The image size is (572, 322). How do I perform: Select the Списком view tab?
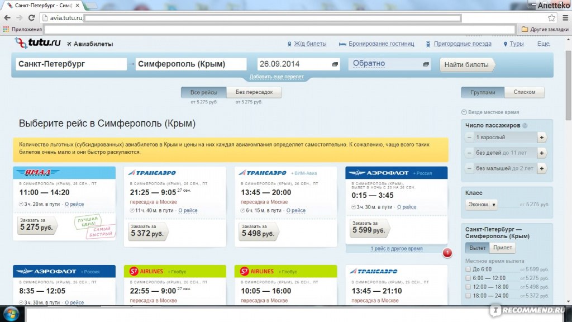(524, 92)
